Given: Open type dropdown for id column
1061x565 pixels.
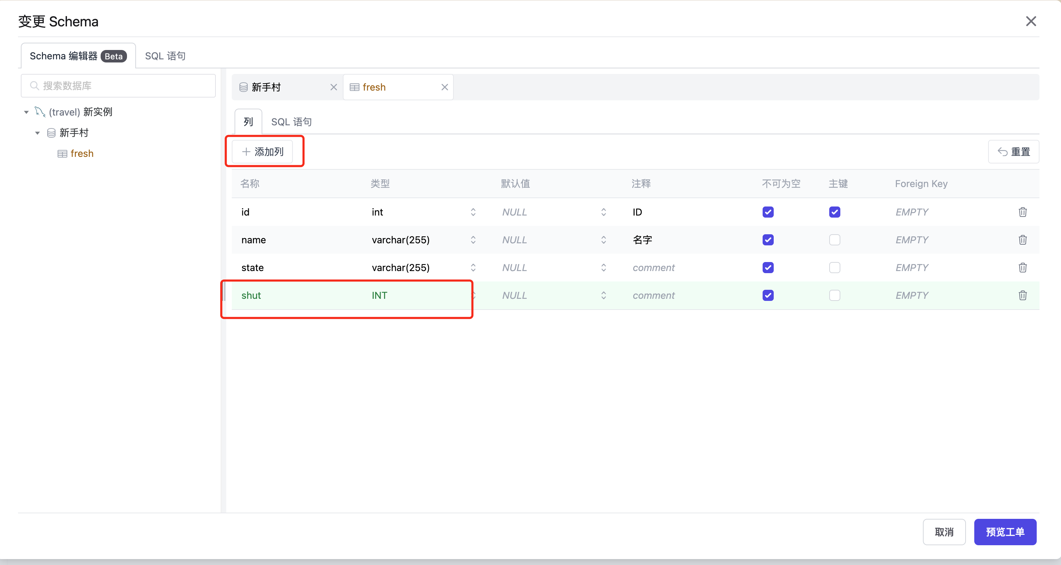Looking at the screenshot, I should click(473, 212).
